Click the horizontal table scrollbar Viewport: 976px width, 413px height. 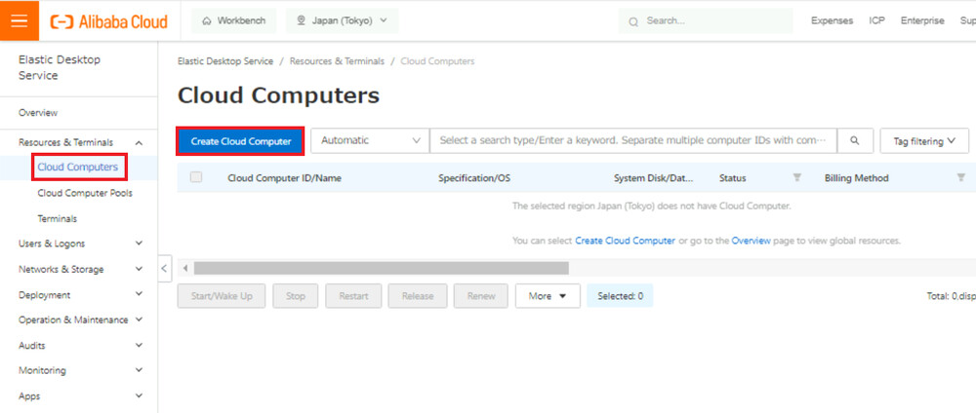tap(381, 268)
